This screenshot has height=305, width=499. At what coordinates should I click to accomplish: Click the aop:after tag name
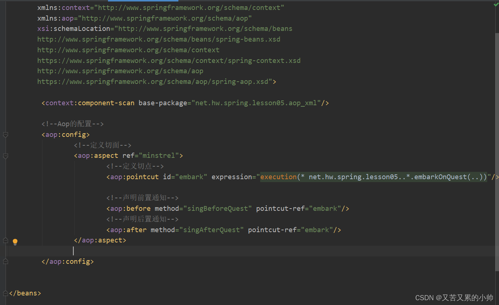coord(128,230)
